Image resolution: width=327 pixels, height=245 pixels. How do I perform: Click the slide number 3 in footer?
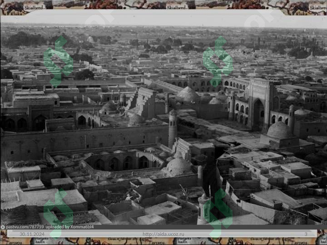coord(306,234)
